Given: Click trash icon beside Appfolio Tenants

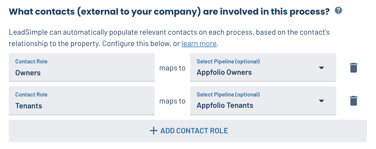Looking at the screenshot, I should click(353, 101).
